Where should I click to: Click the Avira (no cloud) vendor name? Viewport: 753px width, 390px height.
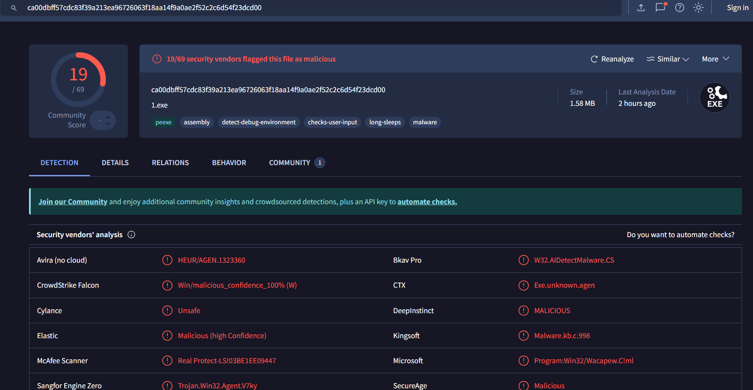pos(62,260)
